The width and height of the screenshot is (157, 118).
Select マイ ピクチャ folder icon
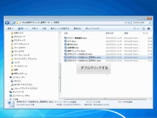[x=12, y=48]
